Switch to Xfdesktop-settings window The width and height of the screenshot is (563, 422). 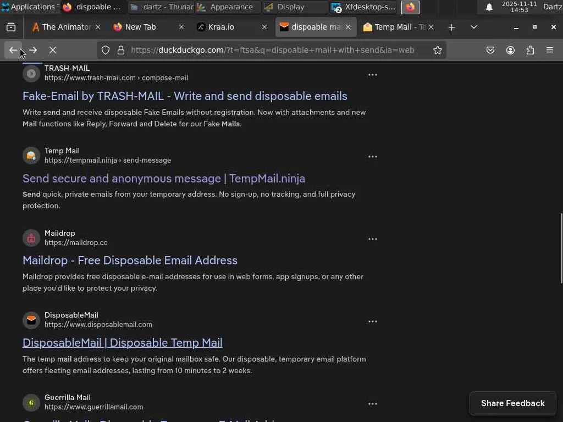click(363, 7)
